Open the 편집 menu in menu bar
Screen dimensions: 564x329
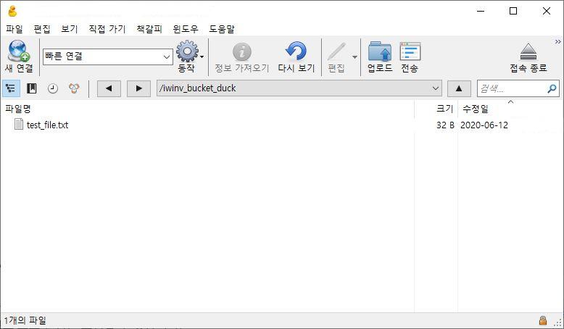42,29
